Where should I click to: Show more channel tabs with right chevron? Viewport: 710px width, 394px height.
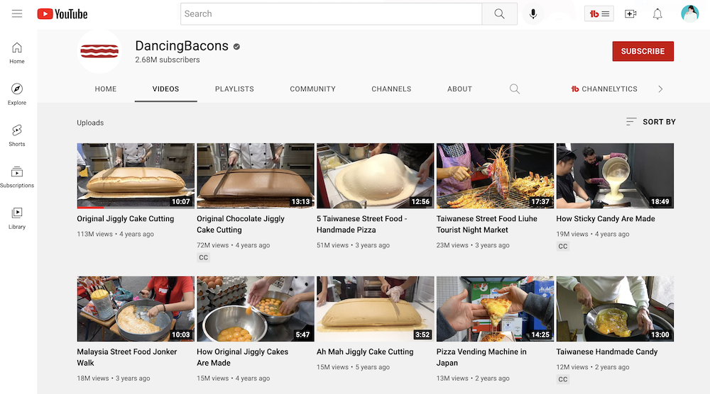pos(660,89)
